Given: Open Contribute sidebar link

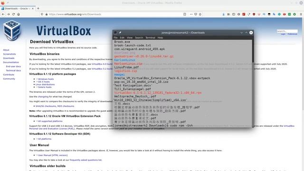Looking at the screenshot, I should point(9,75).
